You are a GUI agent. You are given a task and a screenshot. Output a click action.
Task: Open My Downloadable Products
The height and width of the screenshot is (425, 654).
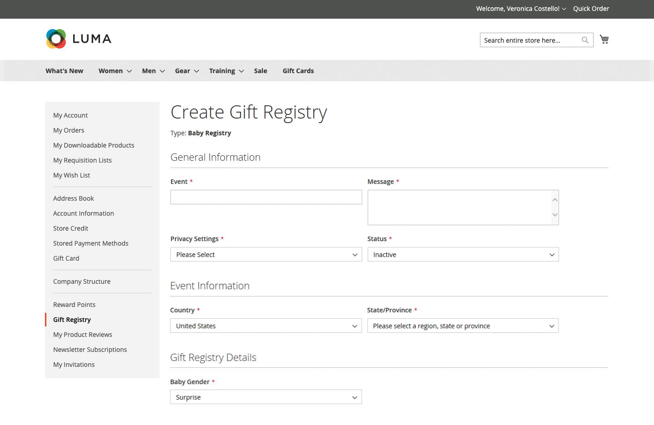(94, 145)
